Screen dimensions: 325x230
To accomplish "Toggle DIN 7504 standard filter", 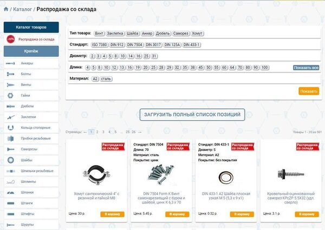I will pyautogui.click(x=135, y=45).
